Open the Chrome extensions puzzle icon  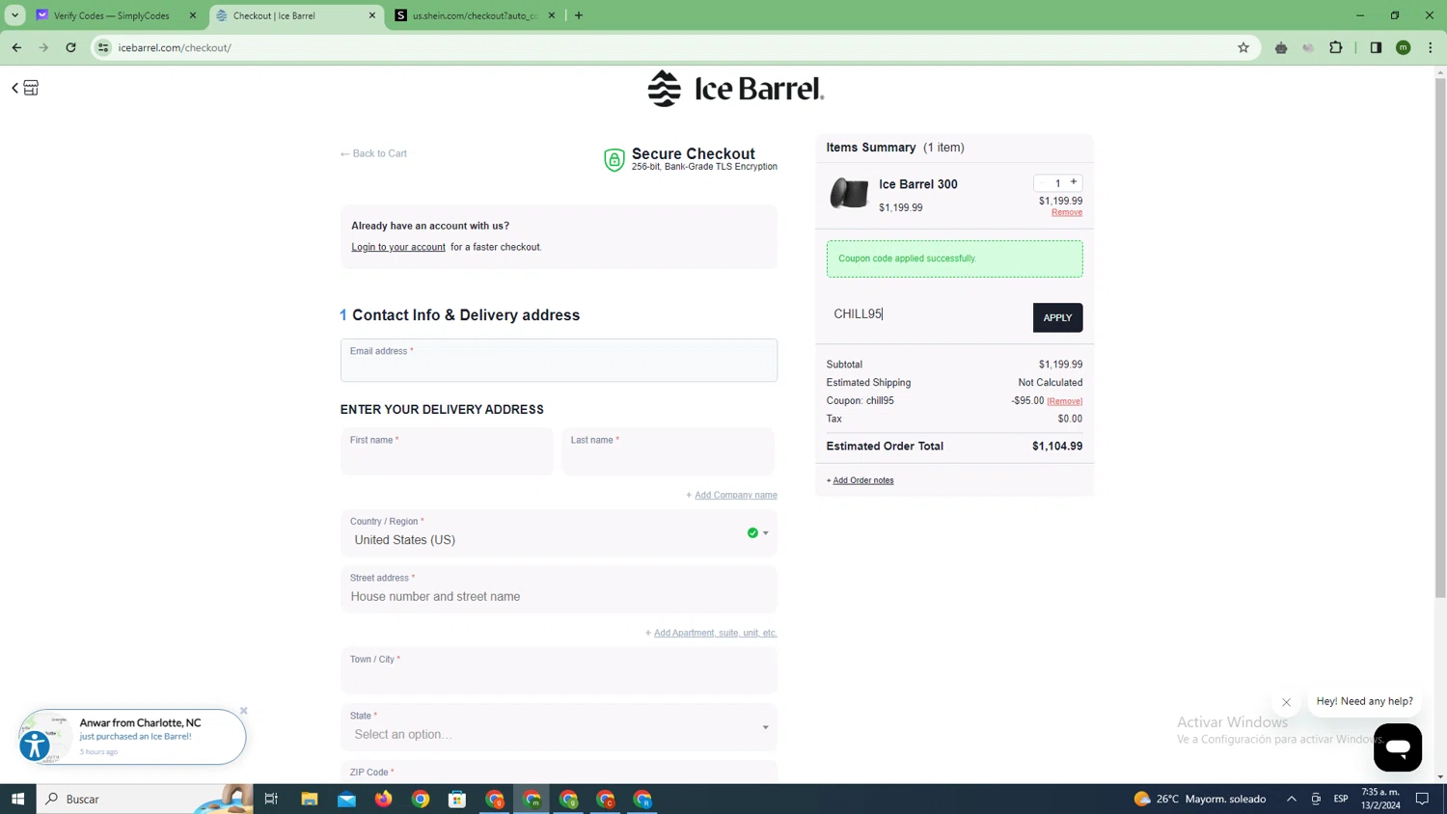pos(1336,47)
